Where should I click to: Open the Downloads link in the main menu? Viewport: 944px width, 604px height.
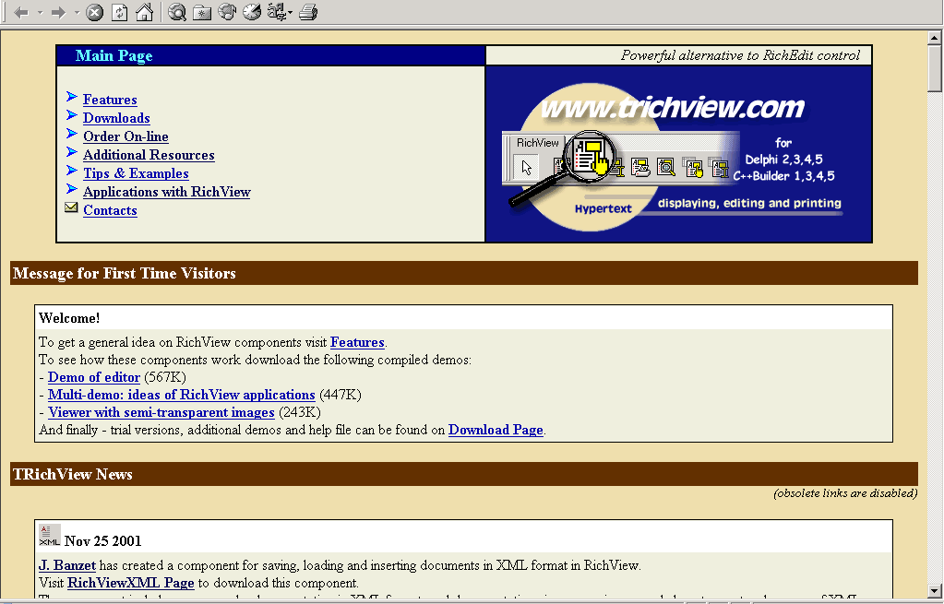click(x=116, y=118)
